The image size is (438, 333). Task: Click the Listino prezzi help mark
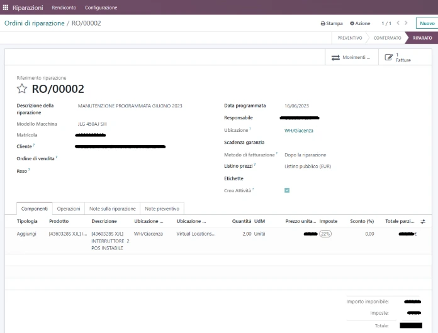tap(255, 165)
